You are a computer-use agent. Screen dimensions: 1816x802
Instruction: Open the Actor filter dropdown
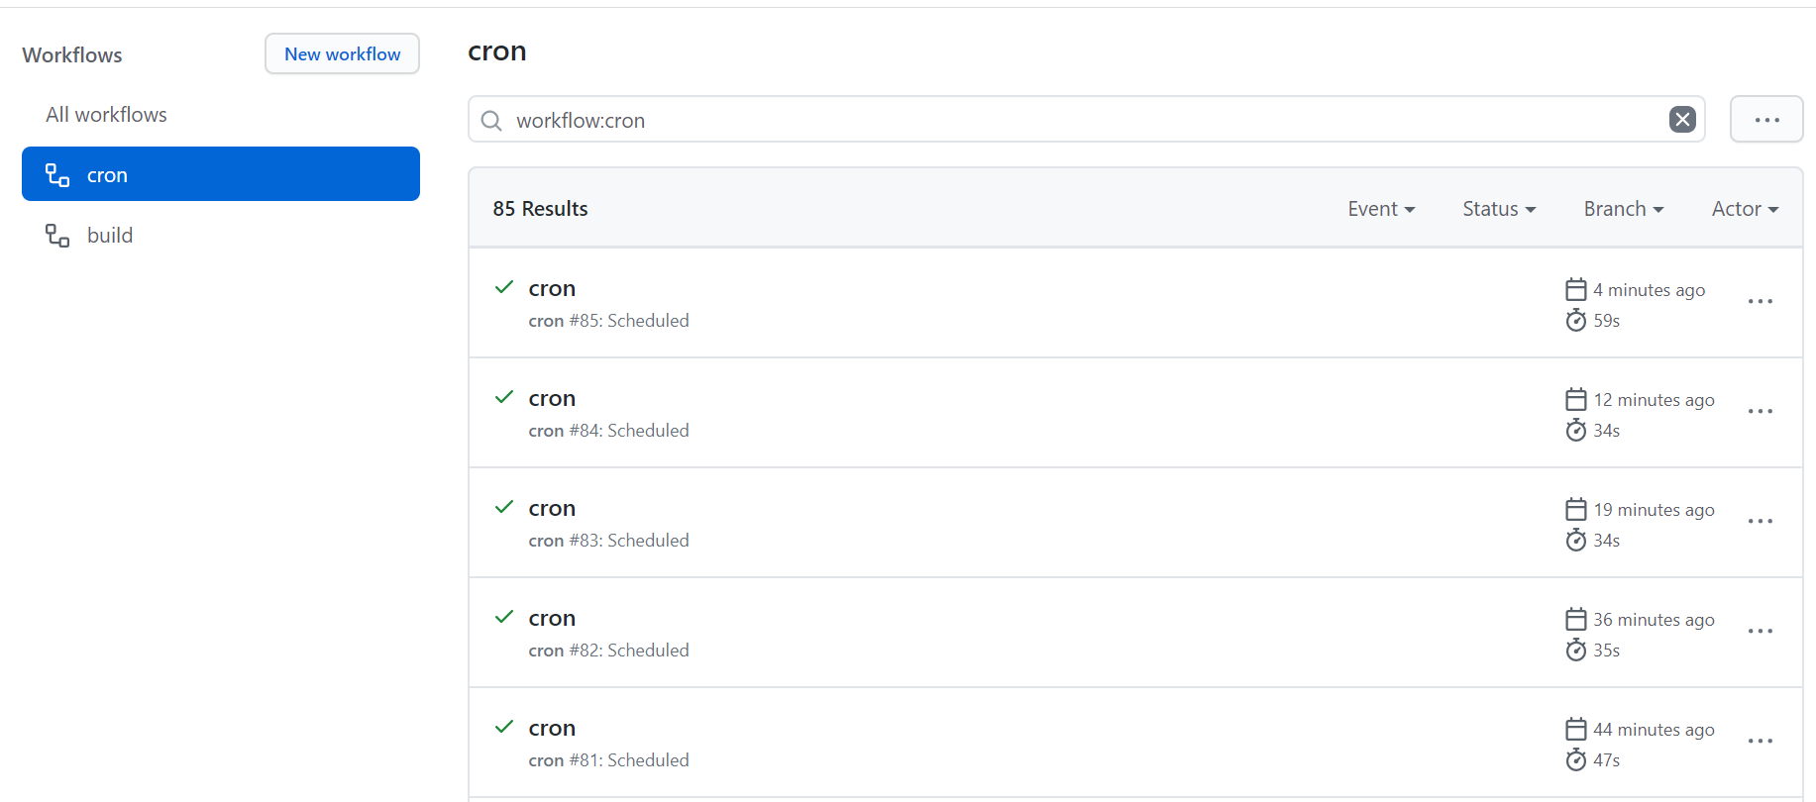tap(1745, 209)
